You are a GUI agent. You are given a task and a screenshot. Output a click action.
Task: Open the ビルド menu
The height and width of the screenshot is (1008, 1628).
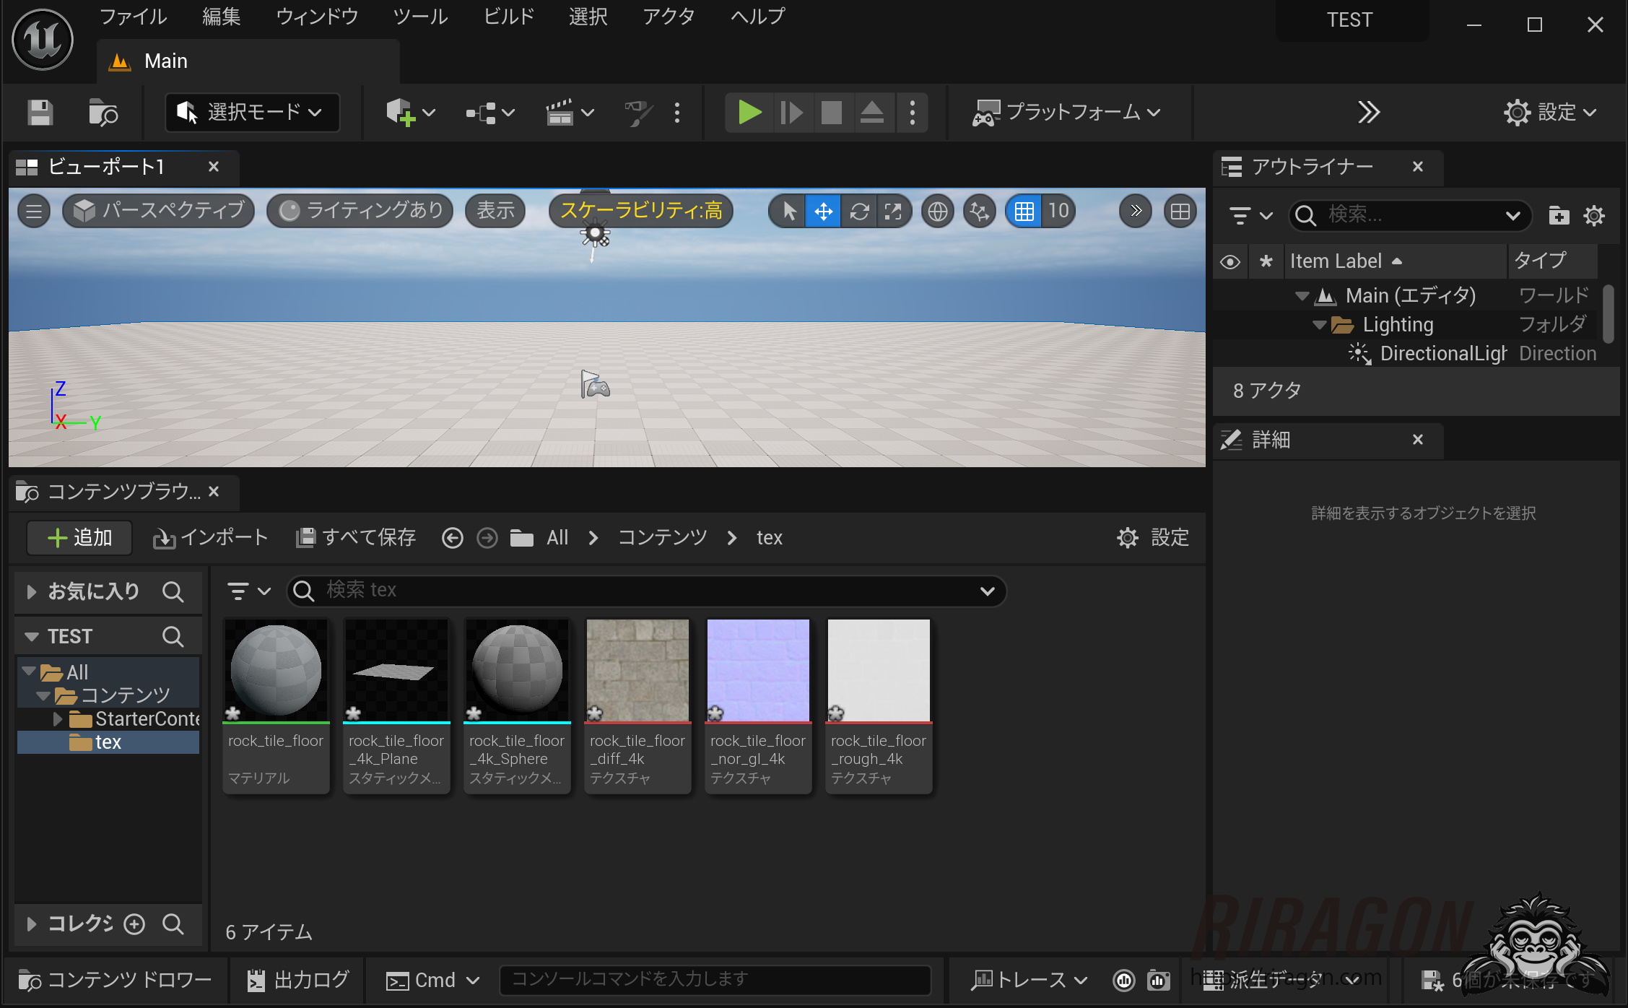coord(508,17)
